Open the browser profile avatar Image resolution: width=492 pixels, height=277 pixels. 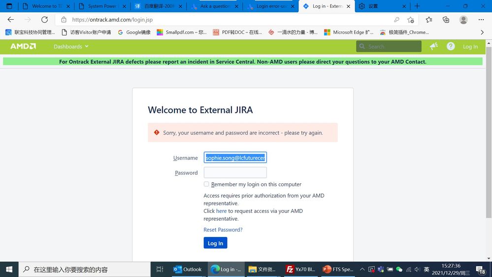pos(463,20)
